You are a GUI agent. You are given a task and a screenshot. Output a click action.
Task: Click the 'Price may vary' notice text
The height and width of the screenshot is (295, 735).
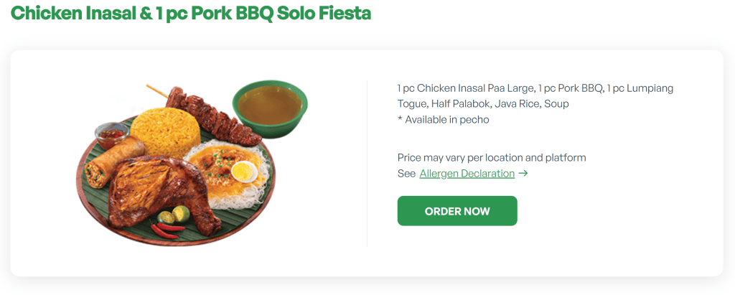(492, 157)
